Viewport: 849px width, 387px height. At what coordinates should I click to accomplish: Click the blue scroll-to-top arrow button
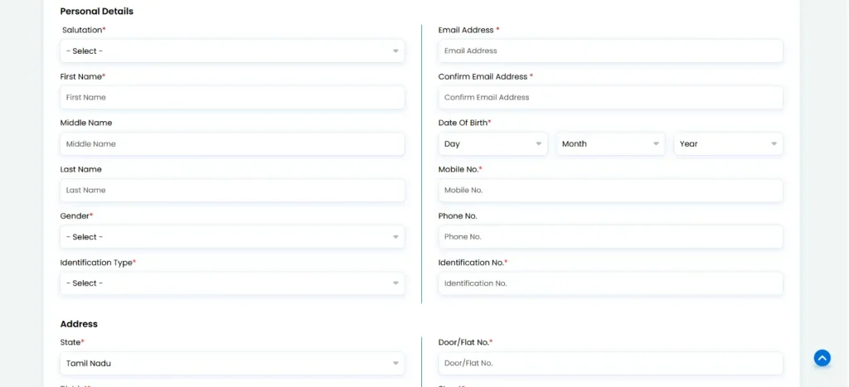[x=822, y=358]
